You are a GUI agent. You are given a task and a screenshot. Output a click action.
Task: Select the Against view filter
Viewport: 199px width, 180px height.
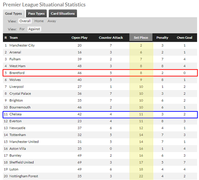point(34,29)
